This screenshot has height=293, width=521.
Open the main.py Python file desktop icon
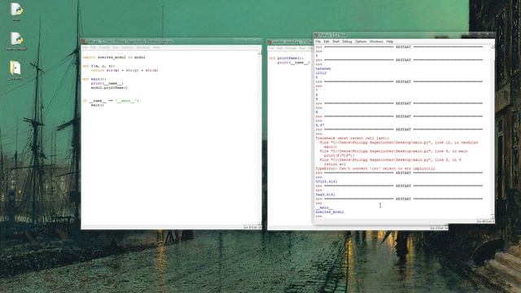(16, 11)
